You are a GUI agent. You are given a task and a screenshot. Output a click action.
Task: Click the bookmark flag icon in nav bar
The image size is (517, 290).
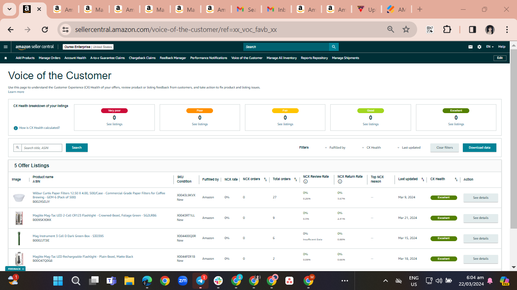click(x=6, y=58)
